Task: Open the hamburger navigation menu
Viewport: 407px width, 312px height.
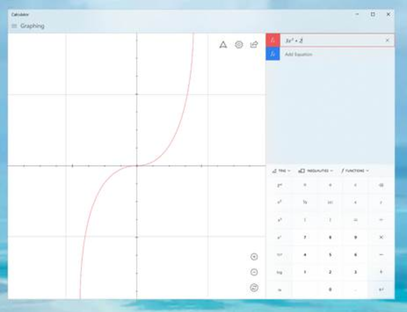Action: pyautogui.click(x=14, y=26)
